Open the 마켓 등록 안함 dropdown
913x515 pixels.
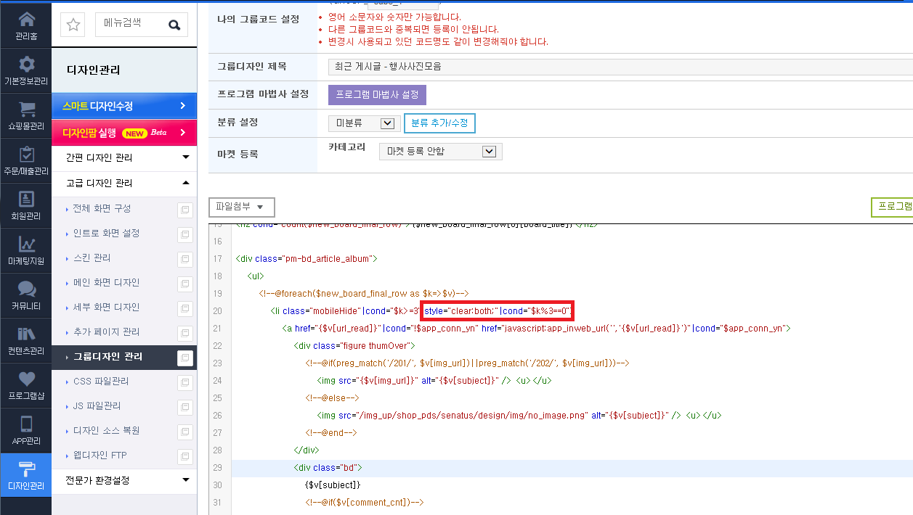coord(440,152)
